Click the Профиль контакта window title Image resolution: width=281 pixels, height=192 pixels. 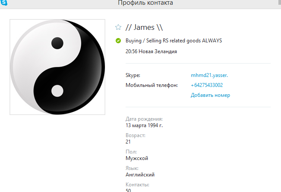(145, 3)
